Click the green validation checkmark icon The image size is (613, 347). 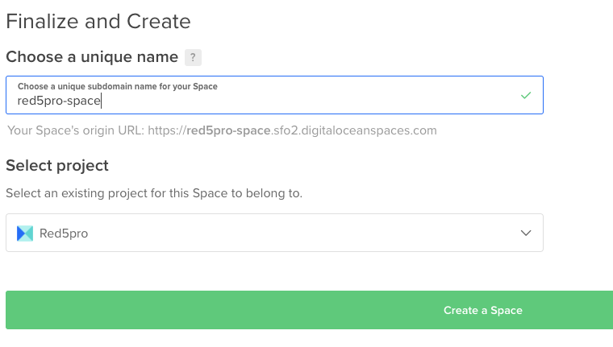(x=526, y=95)
